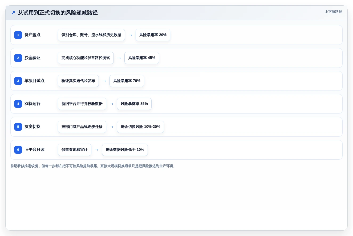
Task: Click step number badge 1
Action: click(18, 35)
